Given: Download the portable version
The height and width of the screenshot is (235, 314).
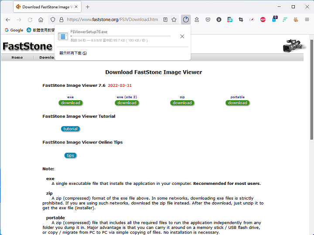Looking at the screenshot, I should tap(238, 103).
